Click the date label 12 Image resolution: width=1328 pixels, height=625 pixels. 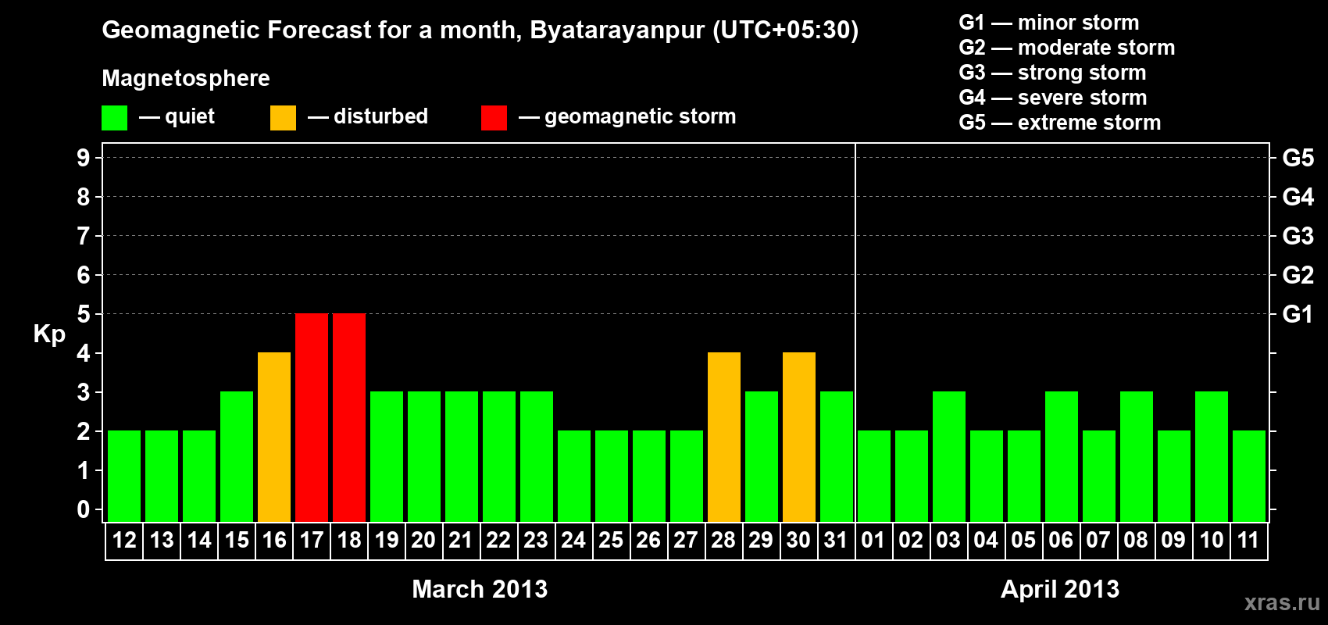coord(124,541)
